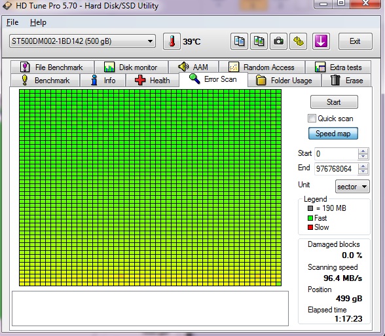The height and width of the screenshot is (336, 385).
Task: Click the End sector input field
Action: click(x=336, y=169)
